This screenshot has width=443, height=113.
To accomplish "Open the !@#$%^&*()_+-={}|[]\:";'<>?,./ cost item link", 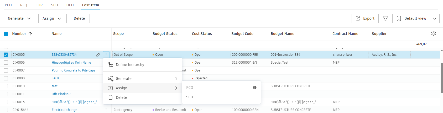I will pos(74,102).
